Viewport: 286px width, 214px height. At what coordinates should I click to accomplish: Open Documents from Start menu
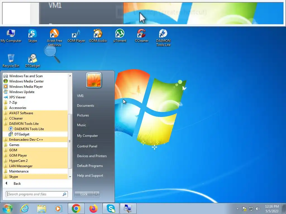85,106
